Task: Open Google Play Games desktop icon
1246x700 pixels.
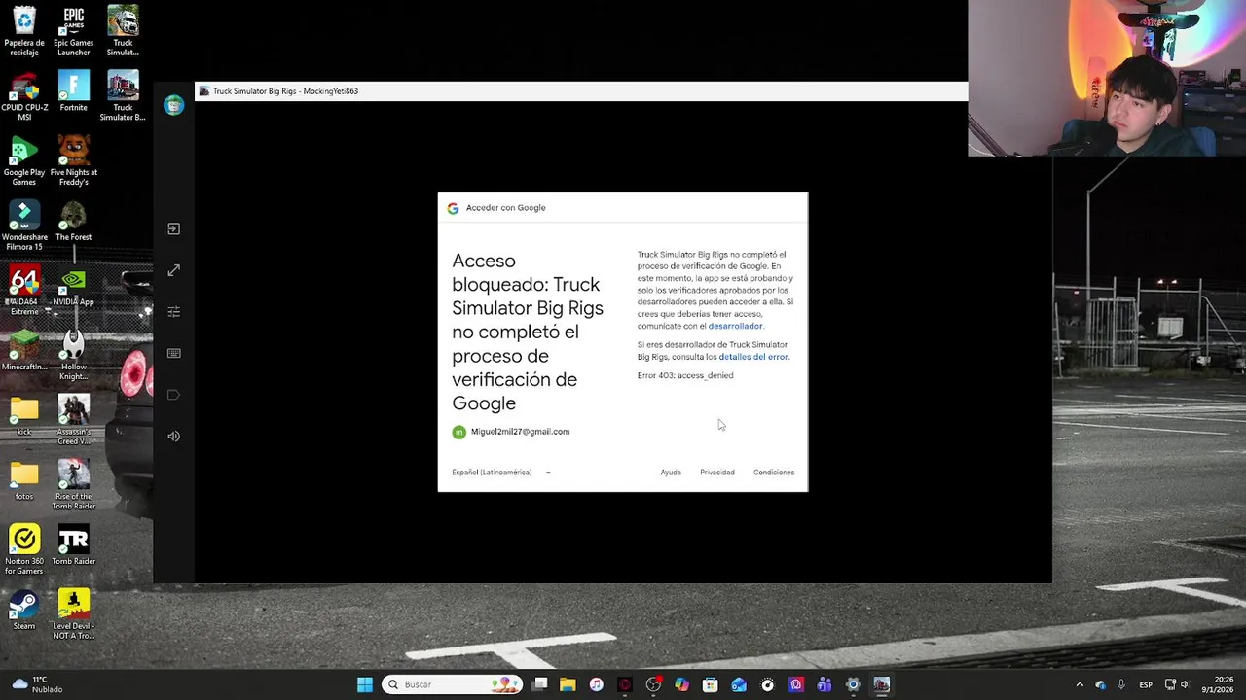Action: [24, 160]
